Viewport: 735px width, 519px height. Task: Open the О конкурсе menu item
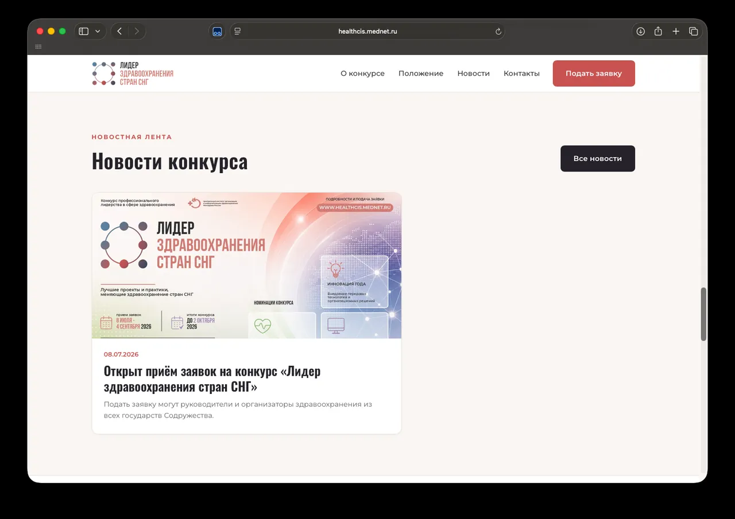pyautogui.click(x=362, y=73)
